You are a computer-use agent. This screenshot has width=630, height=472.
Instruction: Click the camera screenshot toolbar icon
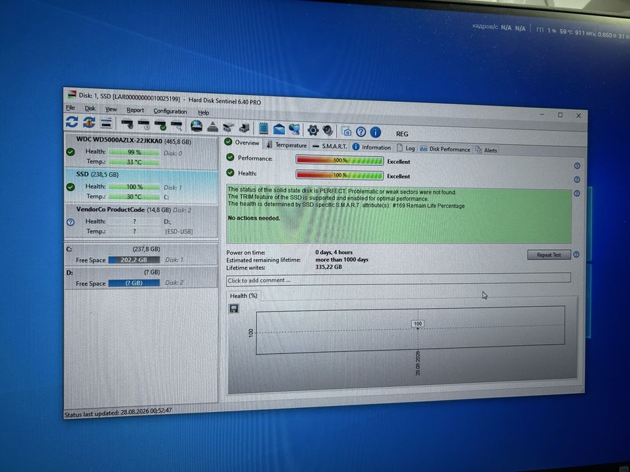(x=346, y=131)
